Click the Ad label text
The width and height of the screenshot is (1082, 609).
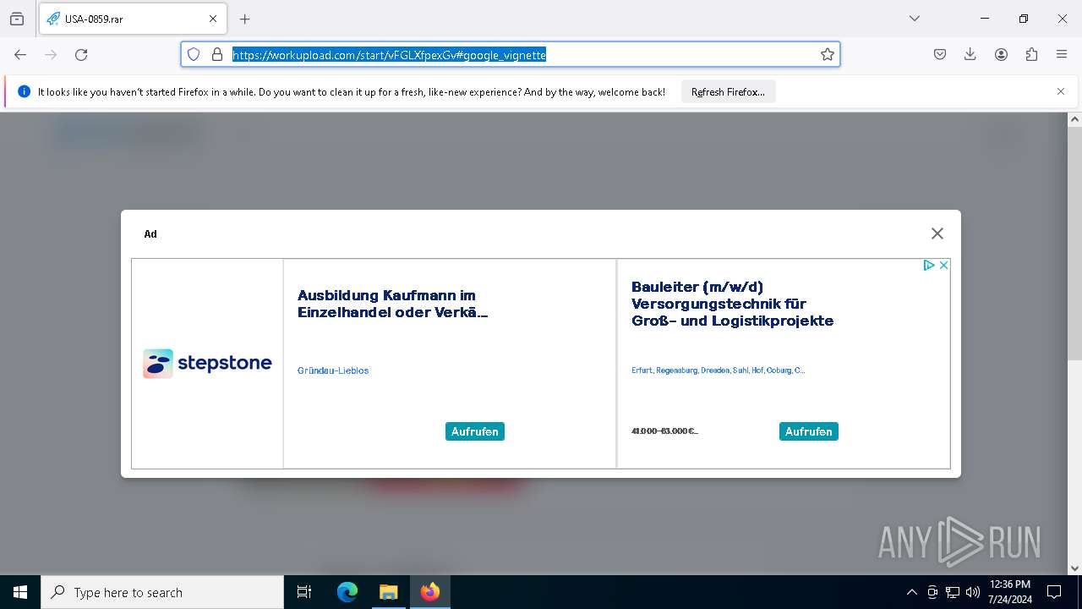coord(150,234)
